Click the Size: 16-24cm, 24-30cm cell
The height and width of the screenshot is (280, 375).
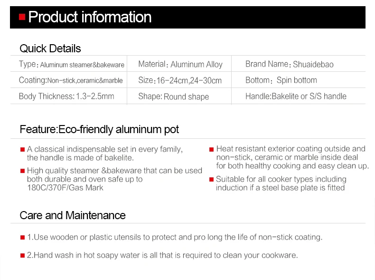pos(180,80)
